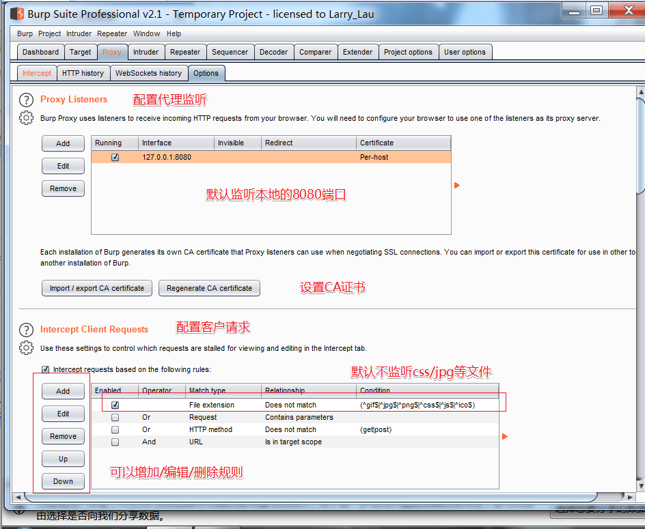Open the Burp menu
This screenshot has height=529, width=645.
coord(25,33)
